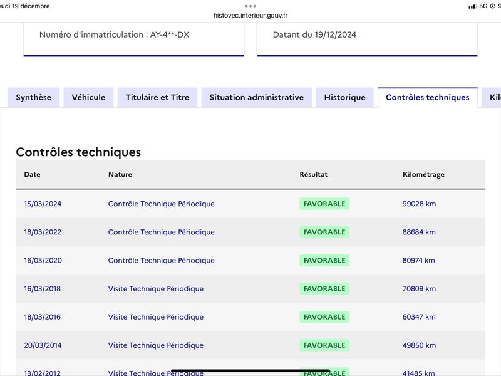The height and width of the screenshot is (376, 501).
Task: Click the Résultat column header
Action: tap(314, 175)
